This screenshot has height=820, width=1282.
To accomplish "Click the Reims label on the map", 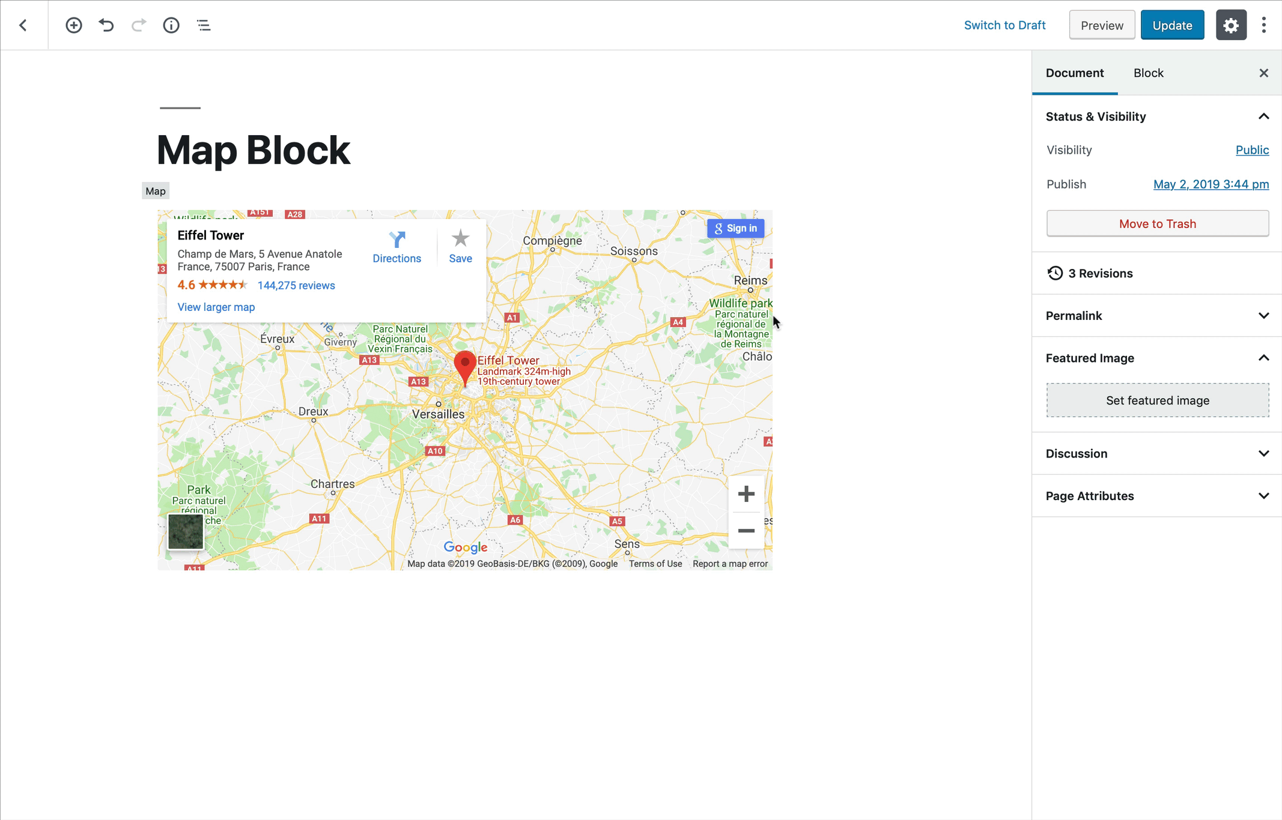I will pyautogui.click(x=750, y=280).
